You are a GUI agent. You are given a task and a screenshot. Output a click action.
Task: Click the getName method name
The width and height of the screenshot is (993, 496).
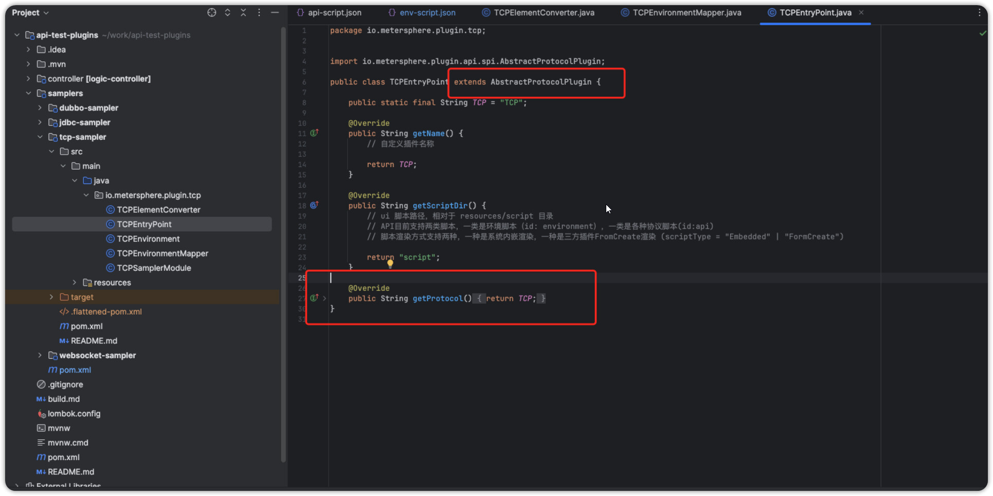[x=428, y=133]
